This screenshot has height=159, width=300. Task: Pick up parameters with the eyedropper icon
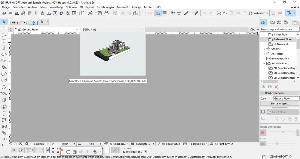(187, 13)
